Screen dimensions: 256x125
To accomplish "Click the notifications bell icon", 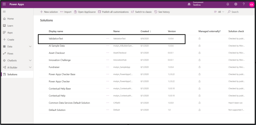I will (x=228, y=4).
